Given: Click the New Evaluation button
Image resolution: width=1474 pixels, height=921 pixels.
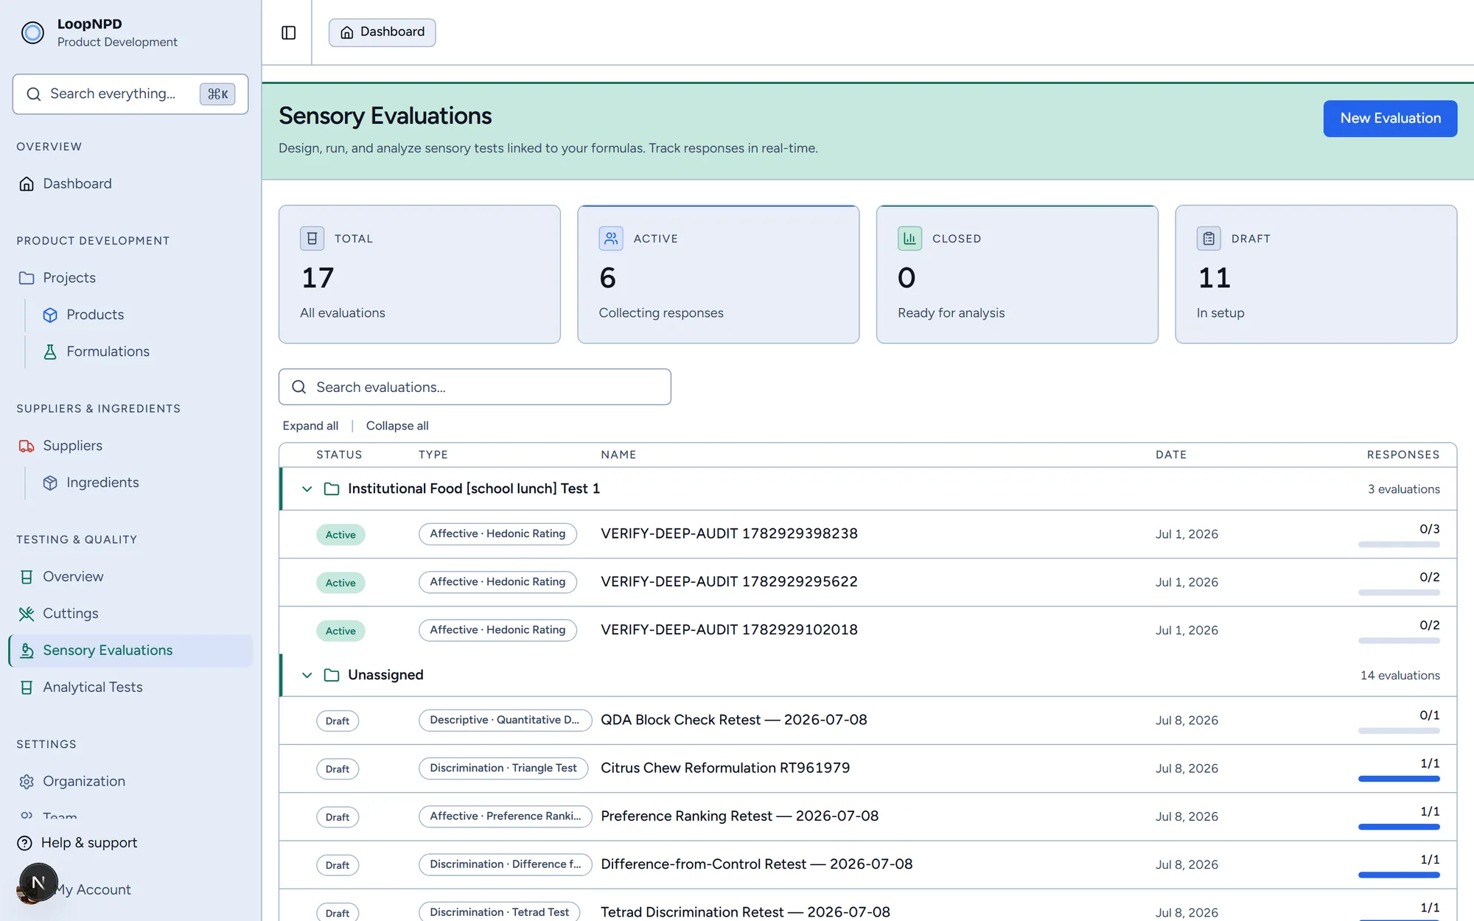Looking at the screenshot, I should (1390, 119).
